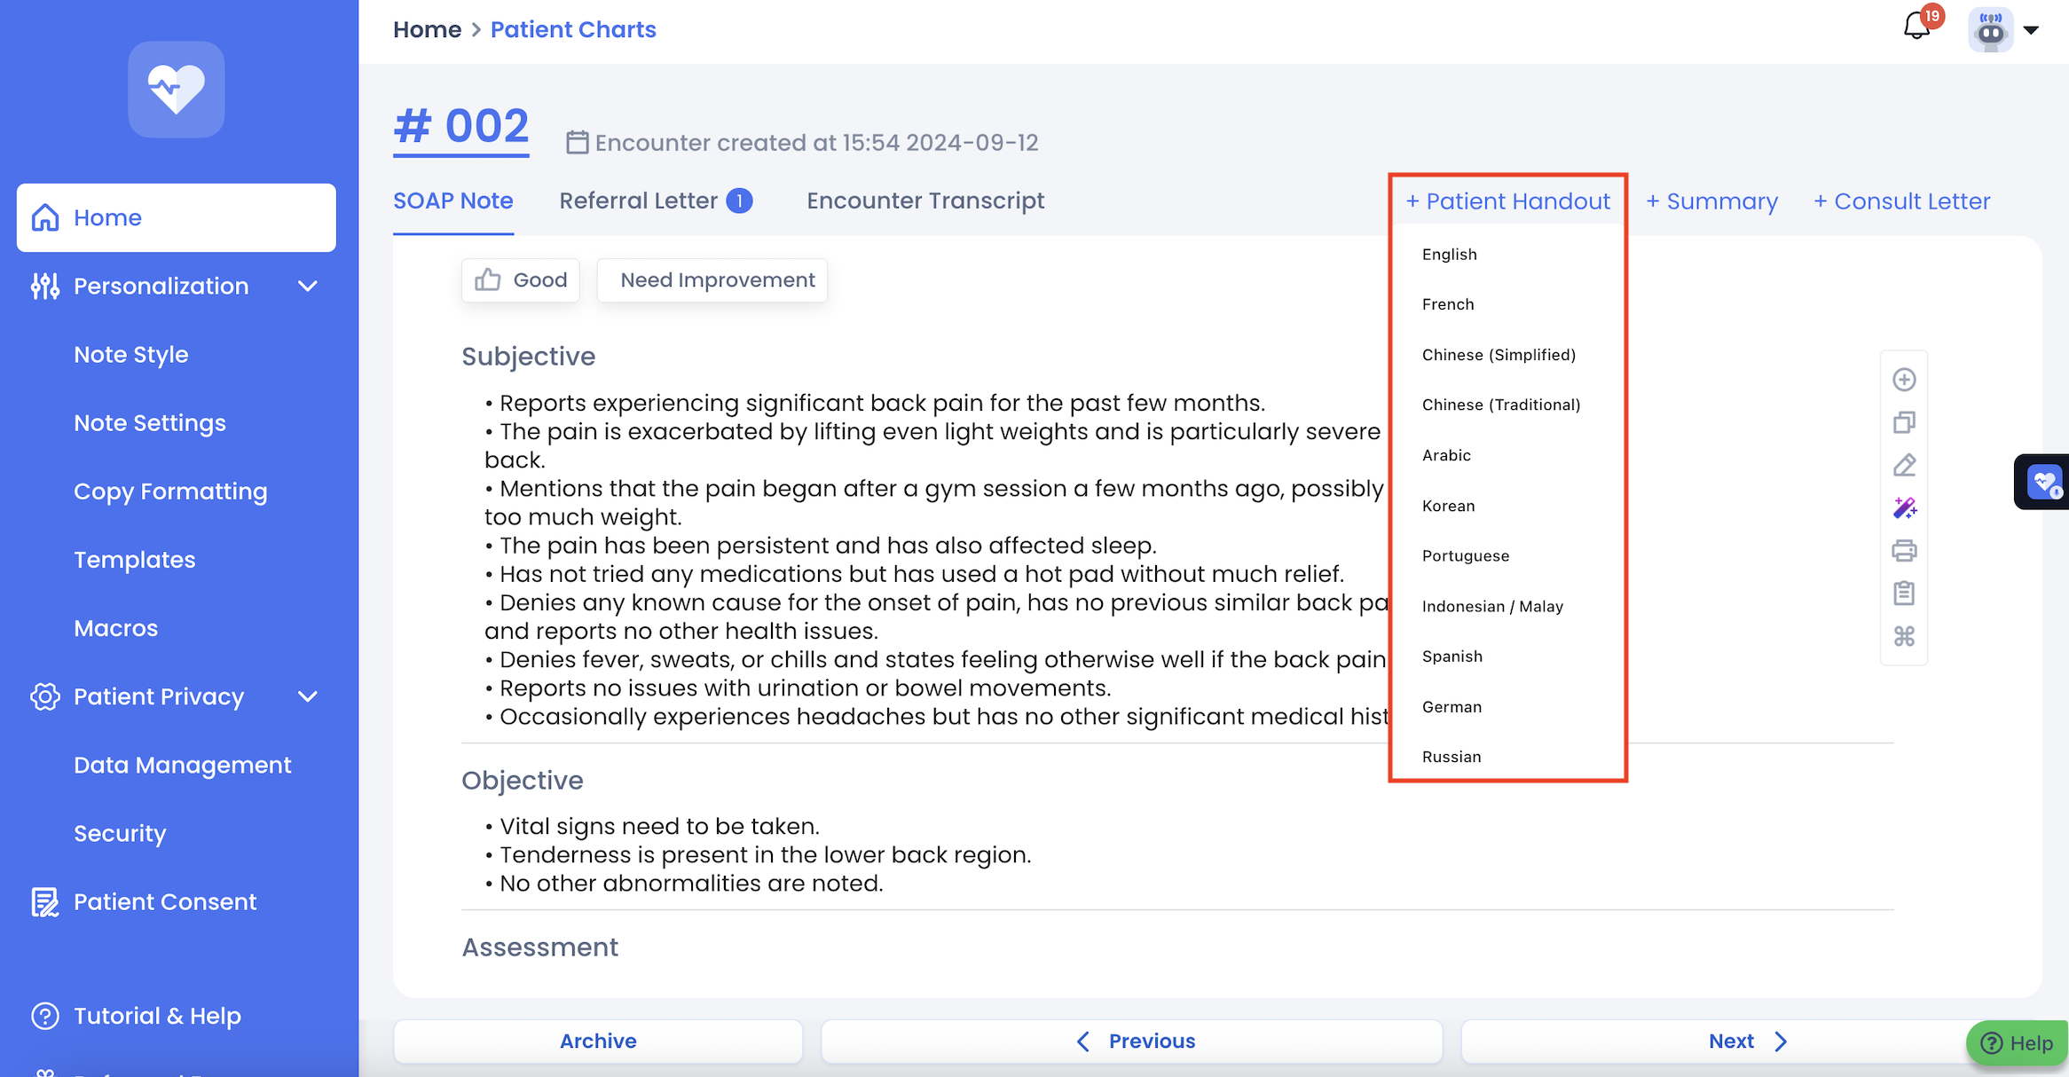Open the user avatar dropdown arrow
This screenshot has width=2069, height=1077.
pyautogui.click(x=2031, y=30)
